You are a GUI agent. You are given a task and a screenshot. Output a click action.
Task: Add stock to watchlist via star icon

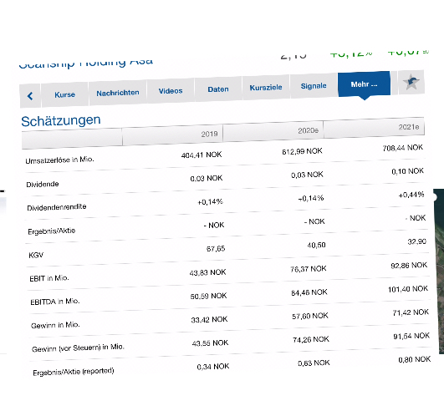(411, 82)
